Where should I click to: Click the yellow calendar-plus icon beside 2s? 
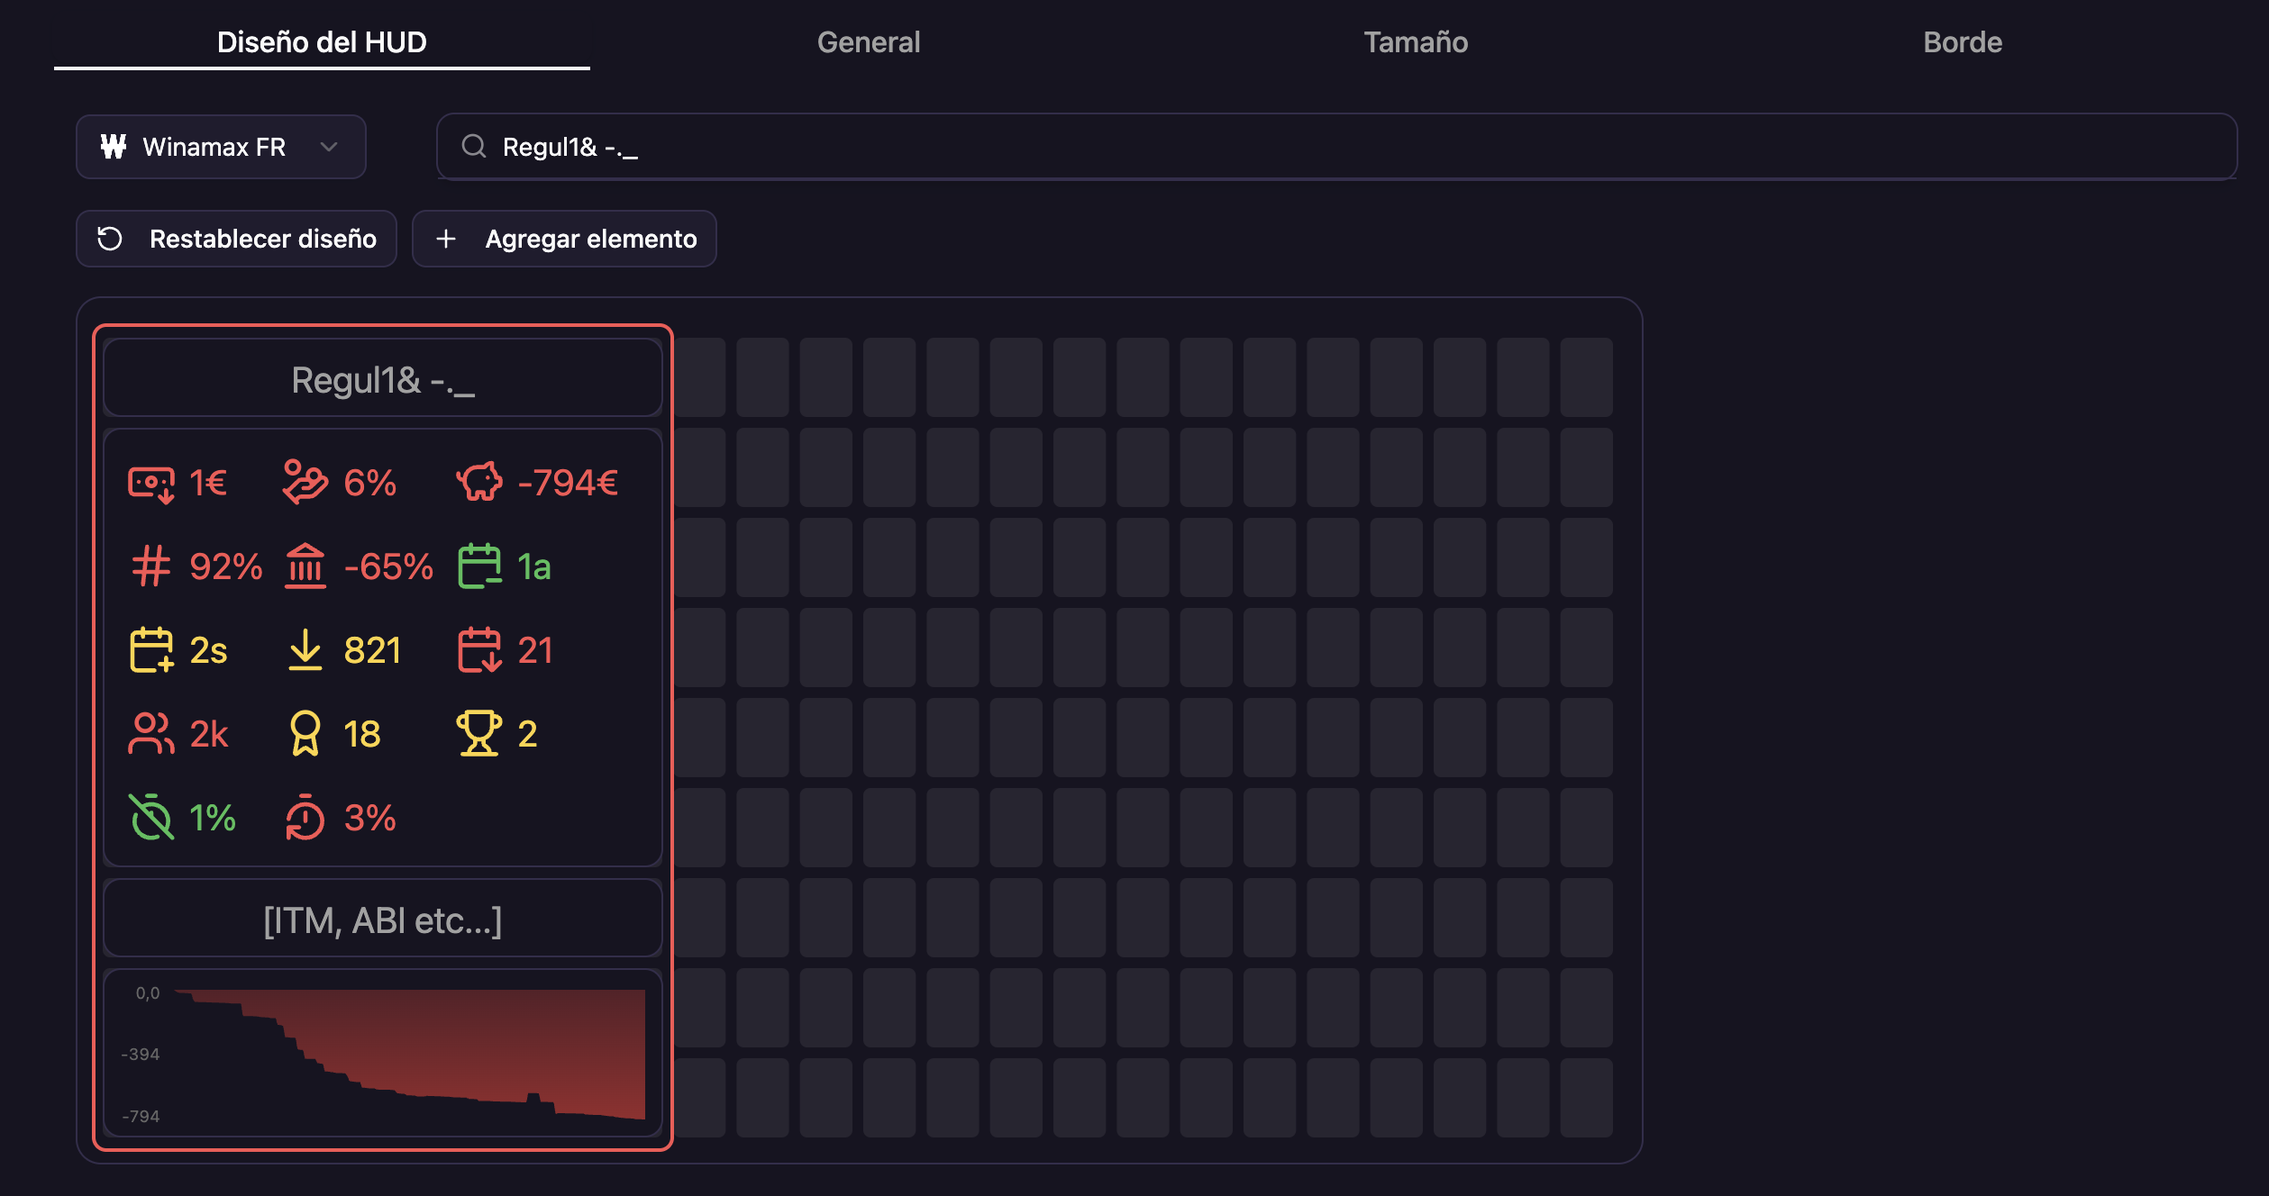point(151,650)
